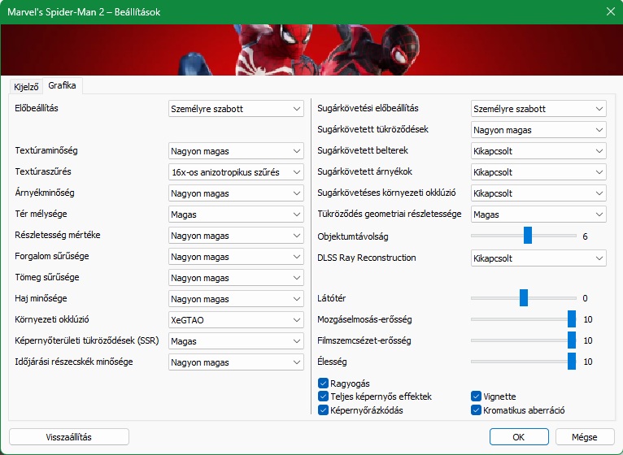Open the Textúraminőség dropdown
The image size is (623, 455).
point(236,151)
